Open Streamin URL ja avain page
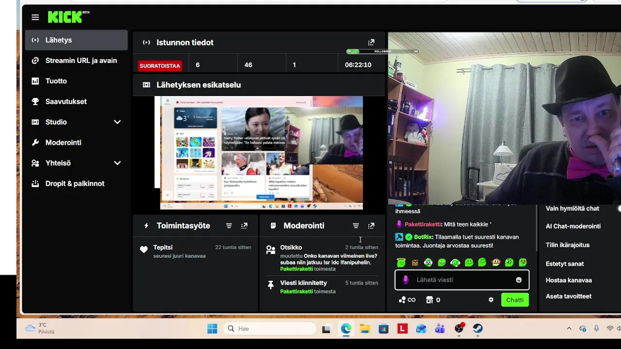The image size is (621, 349). (76, 61)
